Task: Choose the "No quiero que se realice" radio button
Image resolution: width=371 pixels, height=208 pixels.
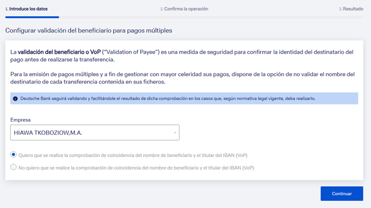Action: click(13, 167)
